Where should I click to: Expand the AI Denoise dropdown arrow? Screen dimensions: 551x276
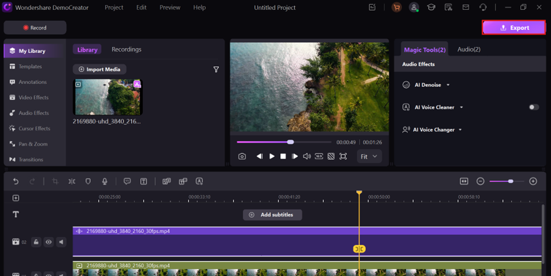(448, 85)
